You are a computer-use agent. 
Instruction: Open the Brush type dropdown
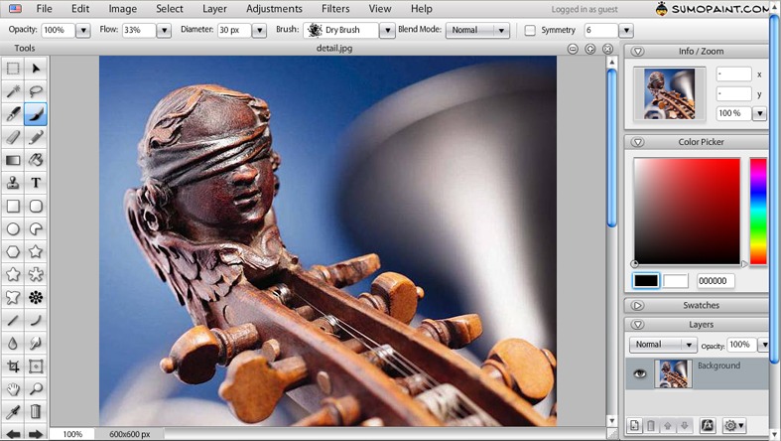[x=387, y=31]
